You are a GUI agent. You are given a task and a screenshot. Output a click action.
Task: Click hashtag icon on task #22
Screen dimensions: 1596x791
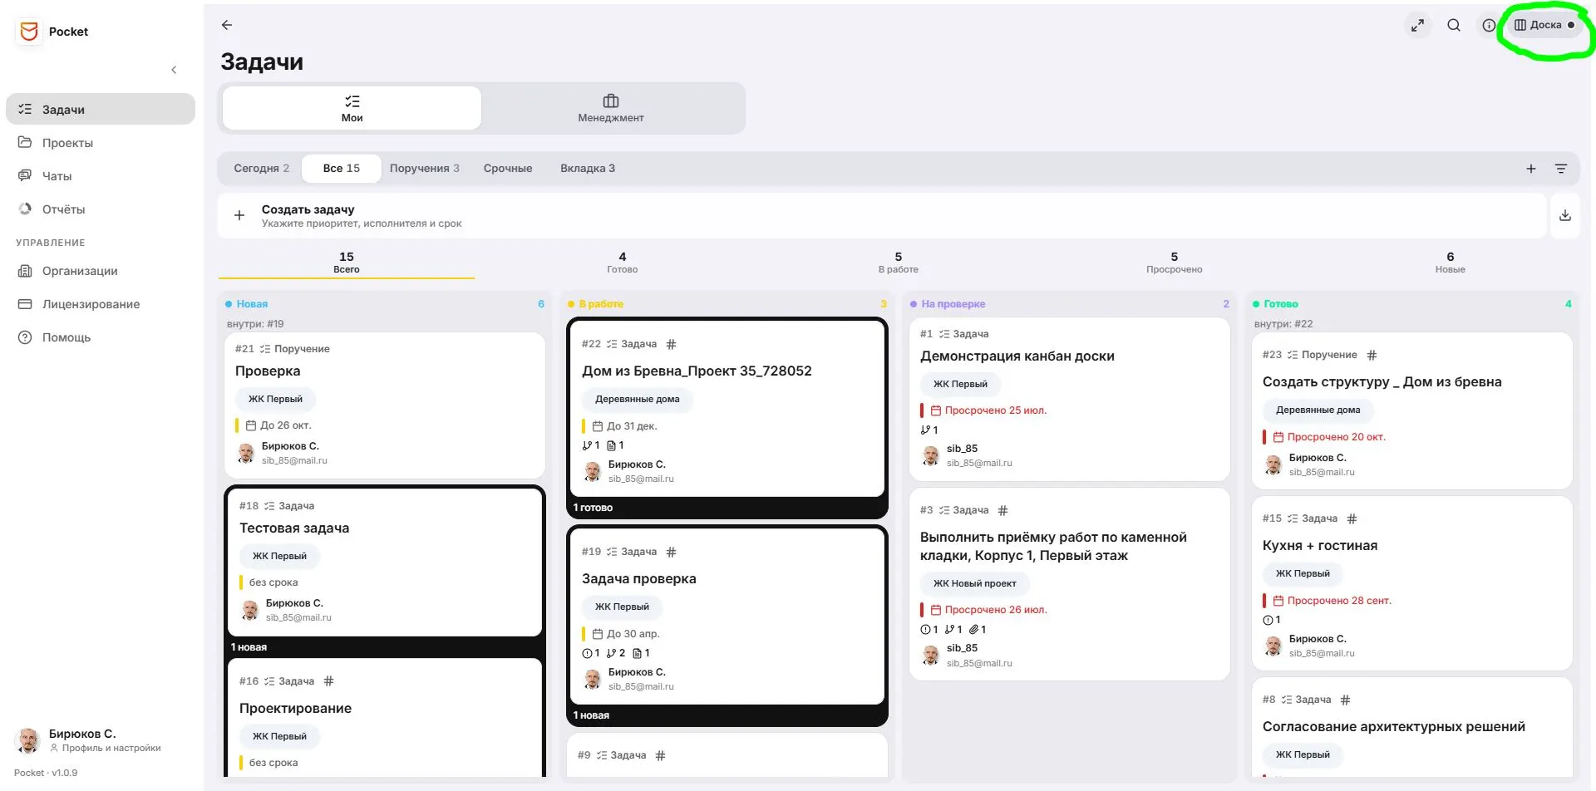pos(672,344)
